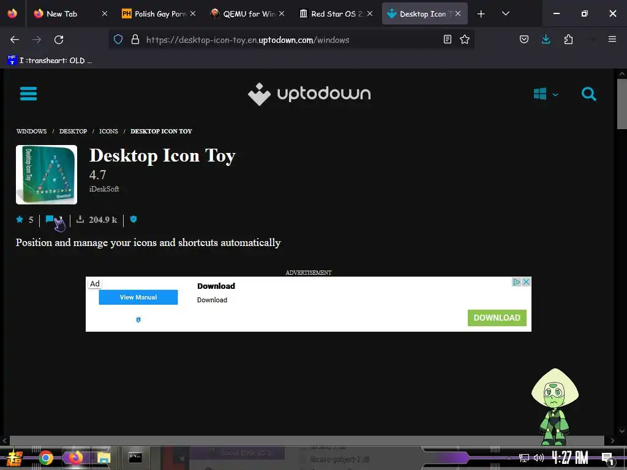Open the Start menu button on taskbar
Viewport: 627px width, 470px height.
pyautogui.click(x=15, y=458)
